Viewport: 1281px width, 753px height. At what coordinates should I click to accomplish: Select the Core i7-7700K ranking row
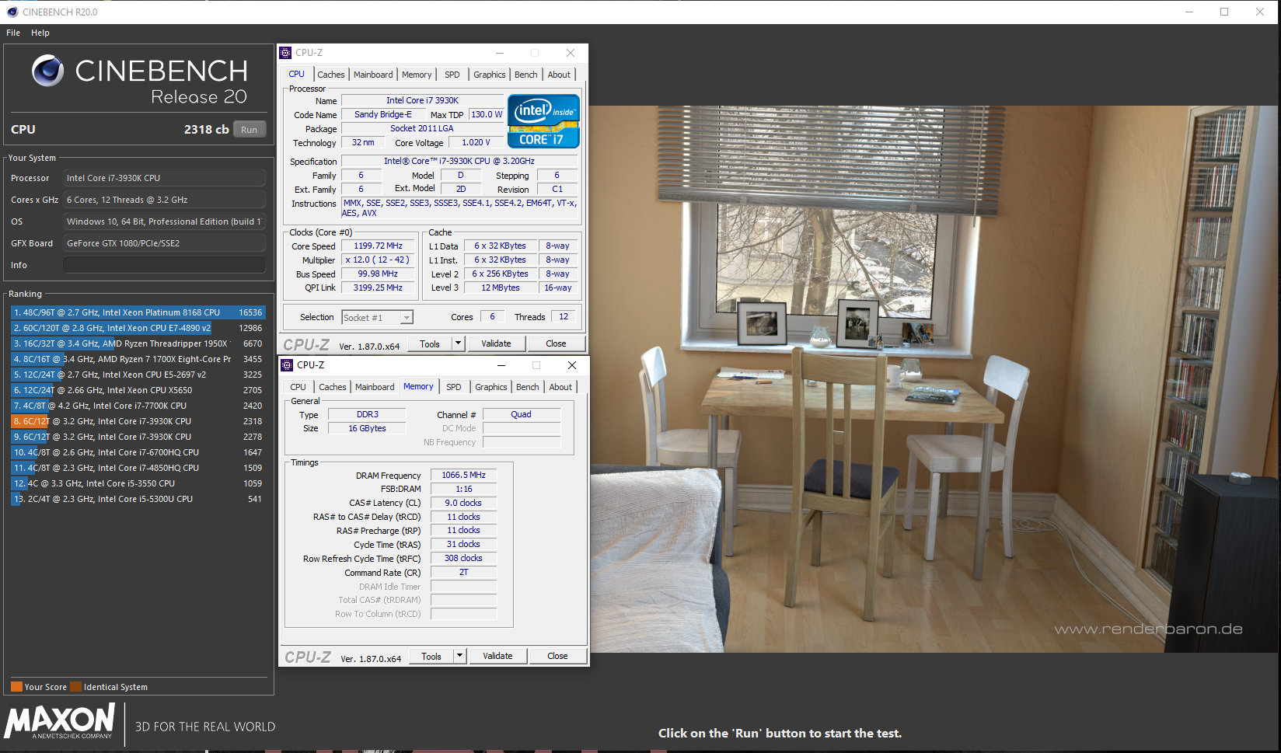138,406
